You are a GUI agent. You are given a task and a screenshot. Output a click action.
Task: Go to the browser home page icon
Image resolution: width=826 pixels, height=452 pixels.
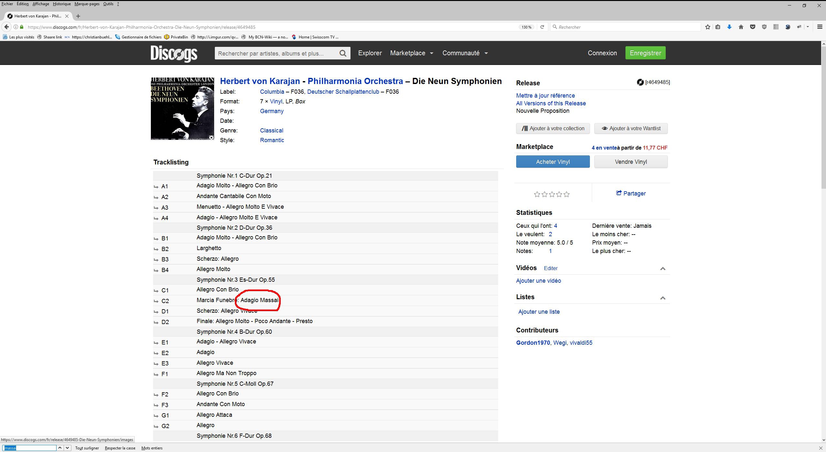[x=741, y=27]
